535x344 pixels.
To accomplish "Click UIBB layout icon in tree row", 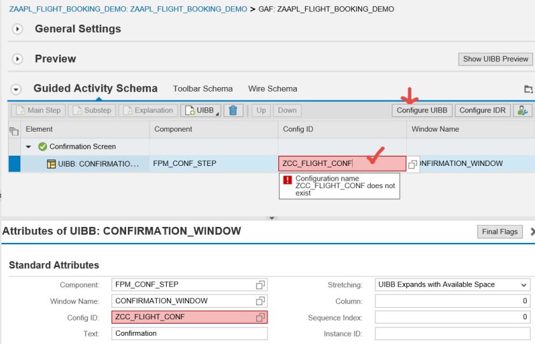I will [x=51, y=164].
